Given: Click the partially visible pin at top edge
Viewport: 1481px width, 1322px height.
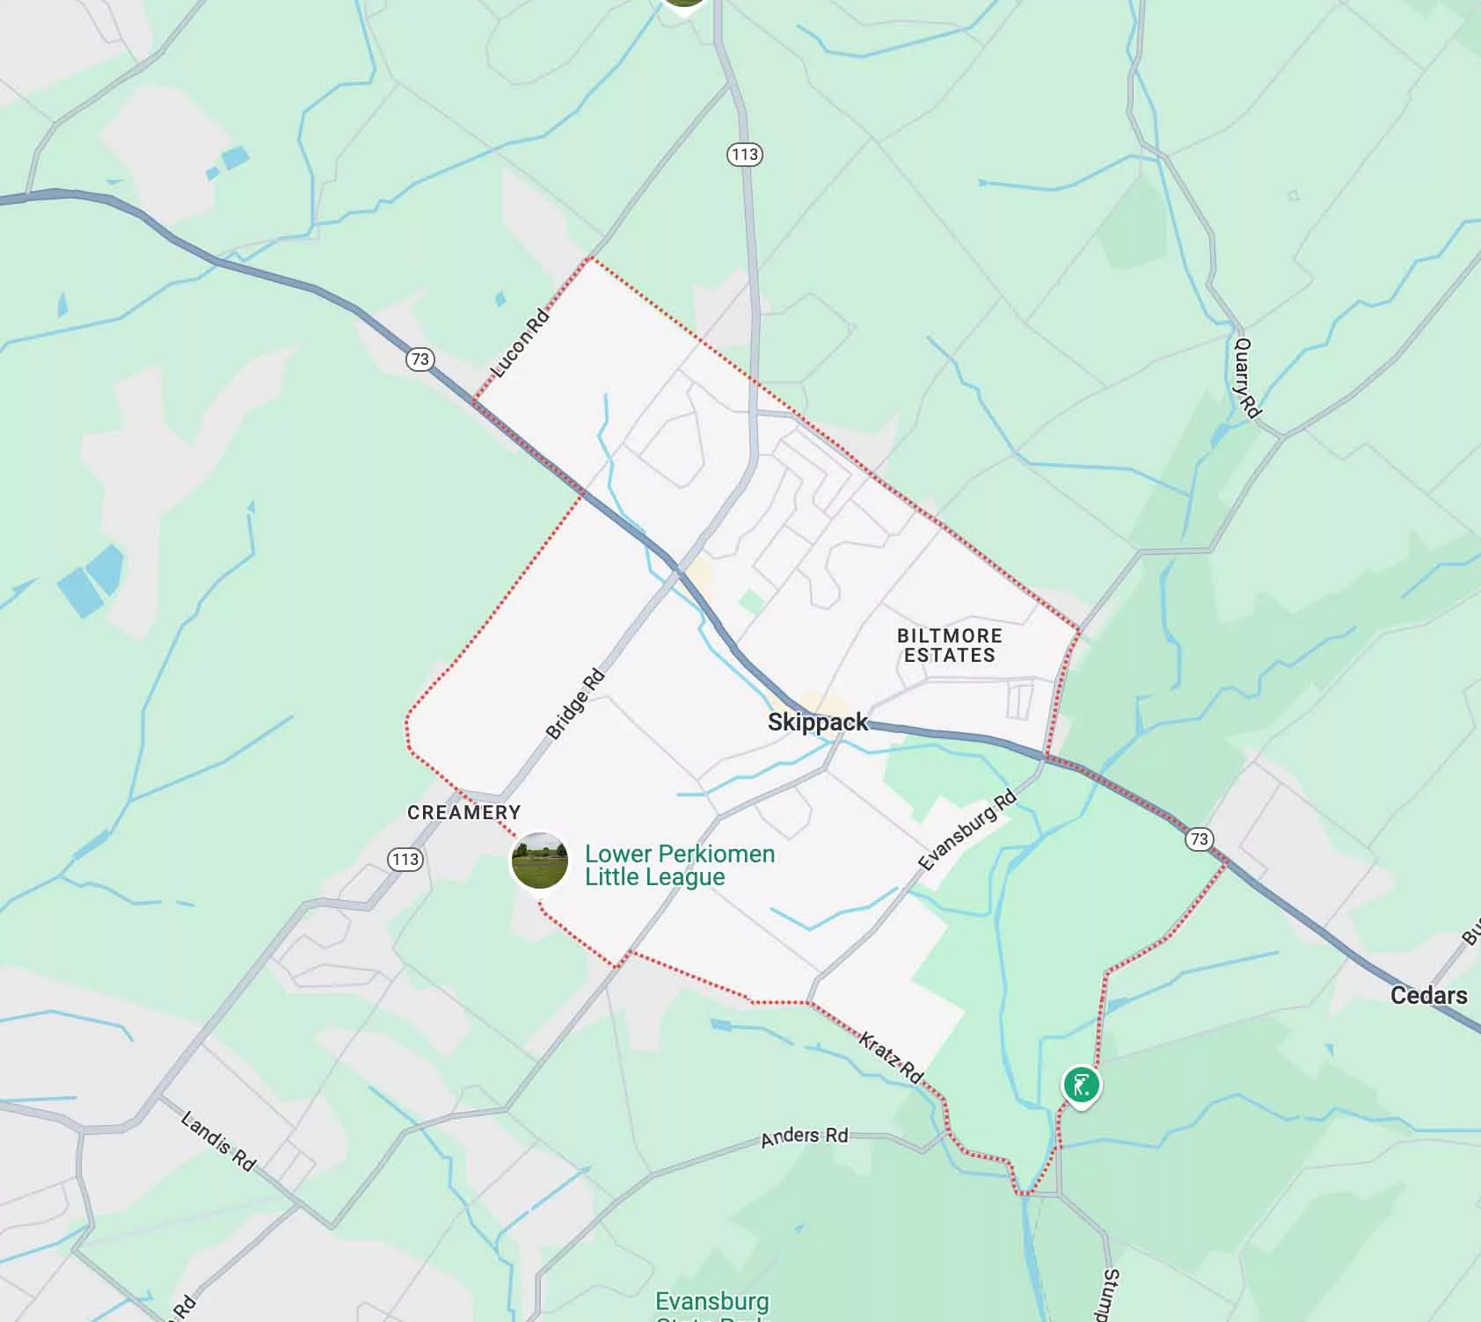Looking at the screenshot, I should [685, 4].
